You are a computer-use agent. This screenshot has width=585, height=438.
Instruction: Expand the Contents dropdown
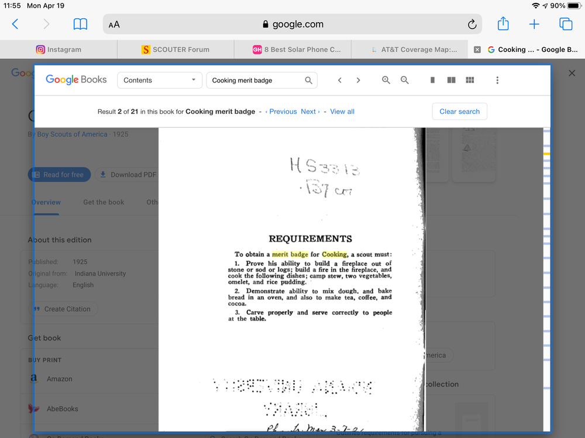tap(160, 80)
